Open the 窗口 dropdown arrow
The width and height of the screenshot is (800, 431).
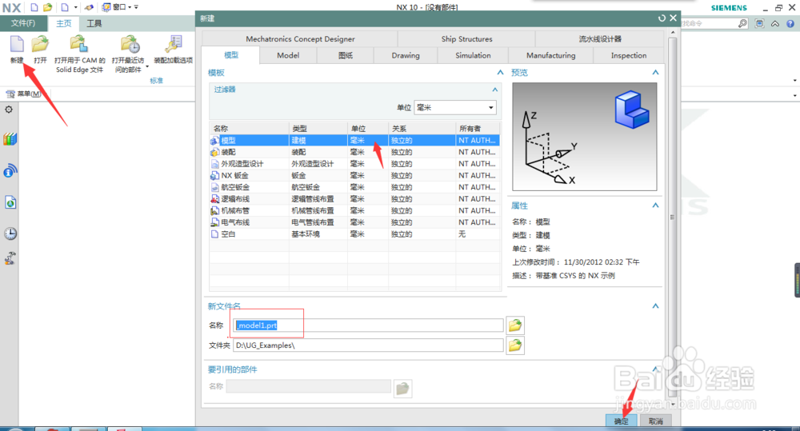point(129,7)
